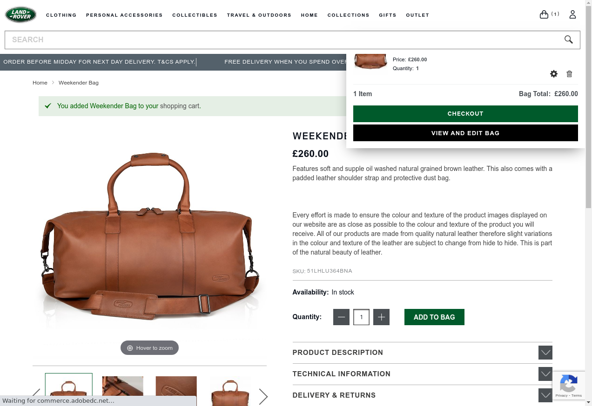Screen dimensions: 592x406
Task: Open the account user icon
Action: click(x=572, y=14)
